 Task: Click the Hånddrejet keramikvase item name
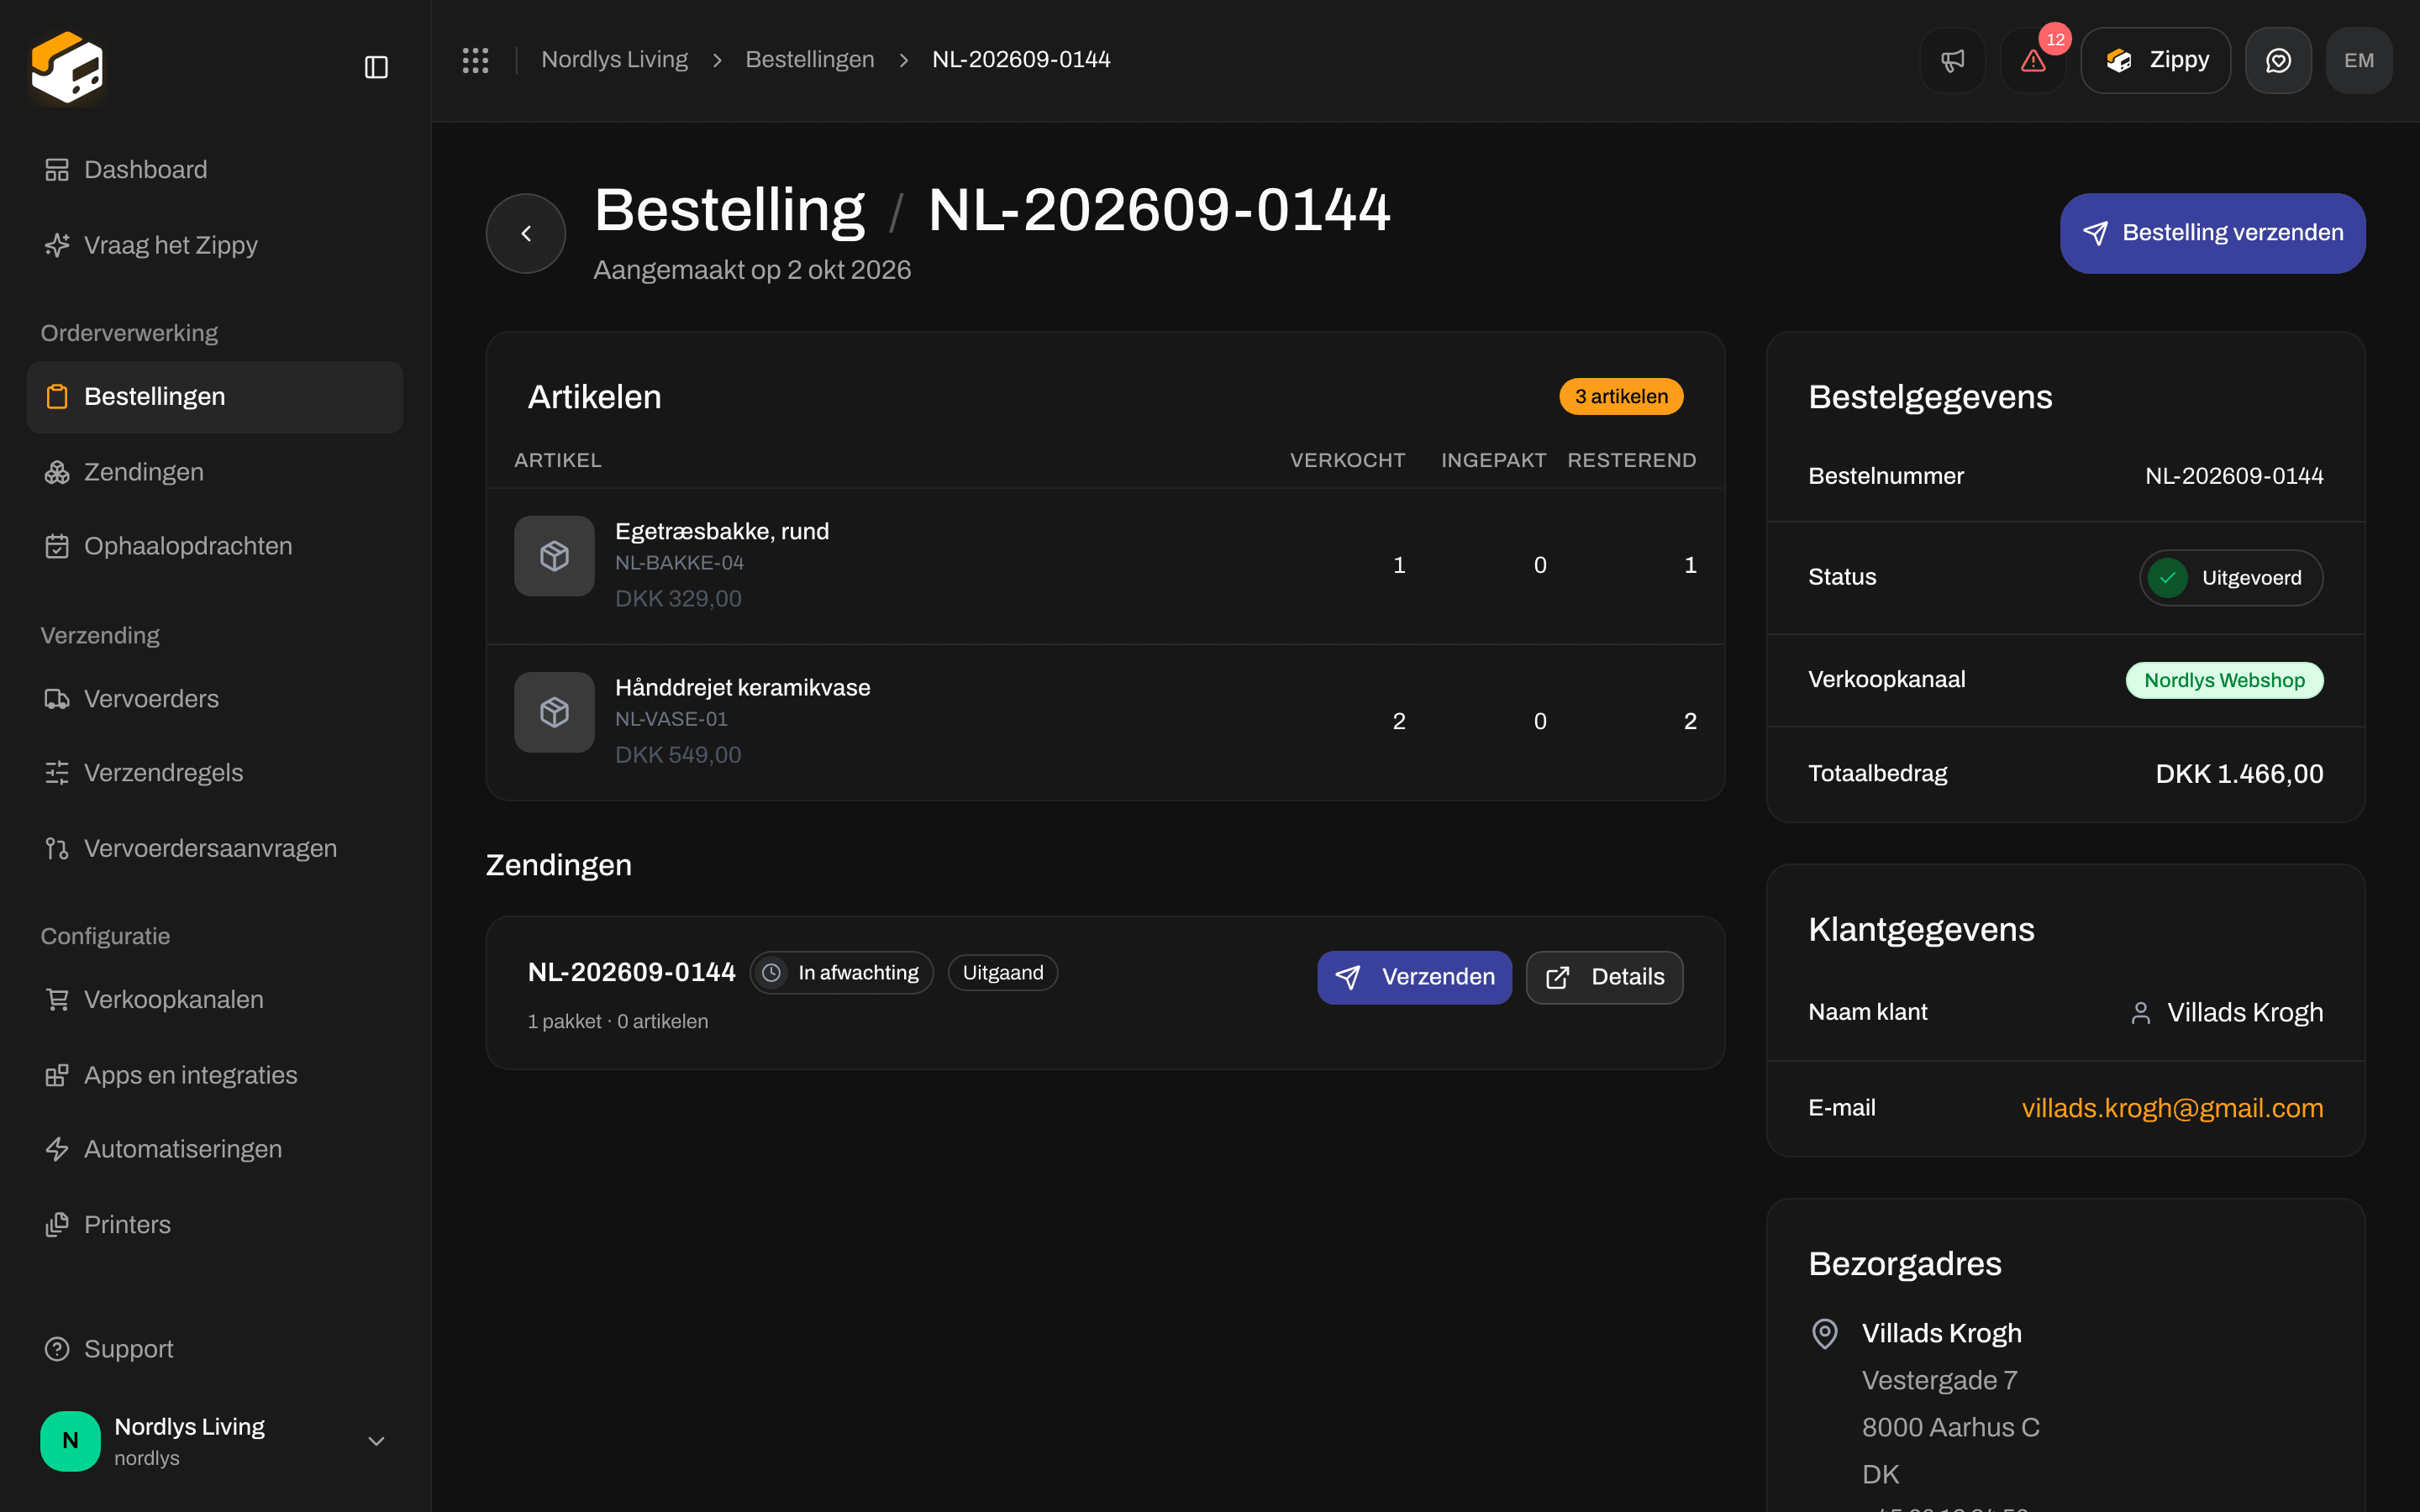[742, 688]
